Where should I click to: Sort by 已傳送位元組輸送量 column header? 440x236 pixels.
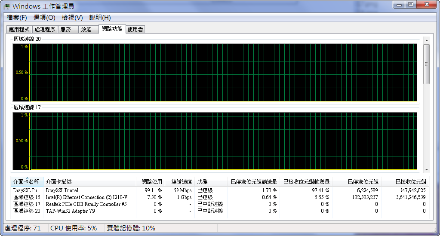pos(253,181)
